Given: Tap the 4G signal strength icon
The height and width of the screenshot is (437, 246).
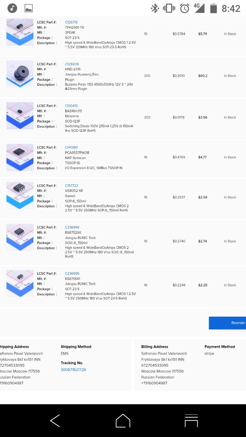Looking at the screenshot, I should [x=199, y=8].
